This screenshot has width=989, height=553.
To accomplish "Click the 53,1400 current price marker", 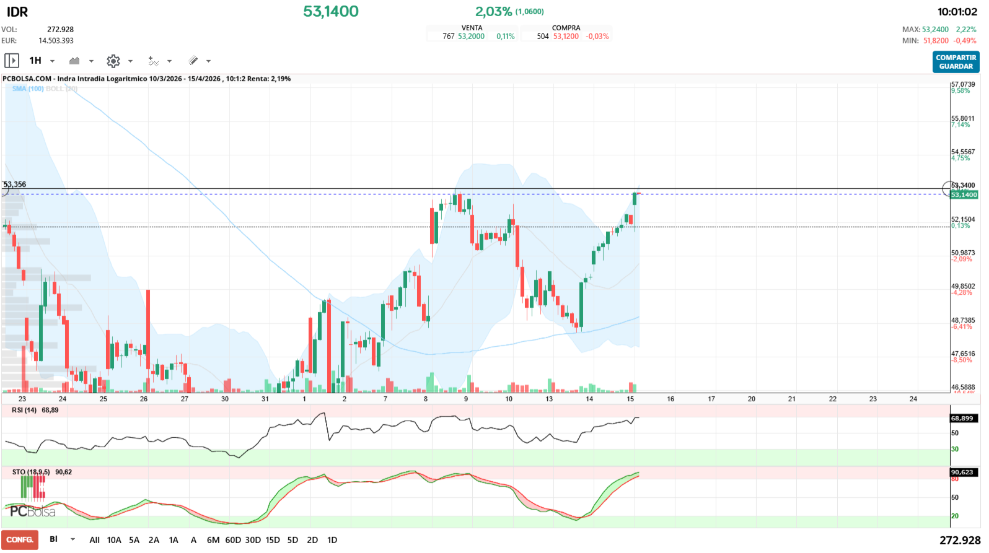I will pos(964,195).
